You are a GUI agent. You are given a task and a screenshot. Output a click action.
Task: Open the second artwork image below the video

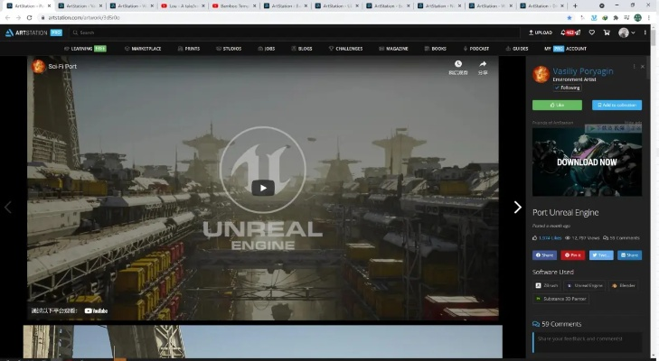(263, 342)
